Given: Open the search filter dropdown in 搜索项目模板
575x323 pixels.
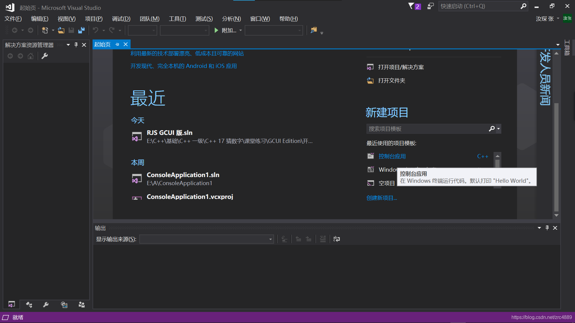Looking at the screenshot, I should pos(498,129).
